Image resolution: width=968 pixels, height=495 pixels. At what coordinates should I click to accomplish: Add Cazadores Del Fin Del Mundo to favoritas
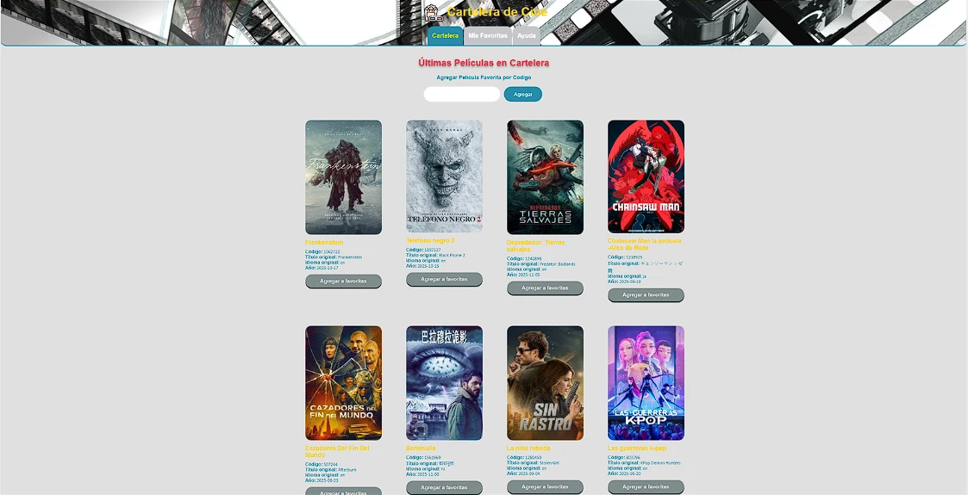click(343, 492)
